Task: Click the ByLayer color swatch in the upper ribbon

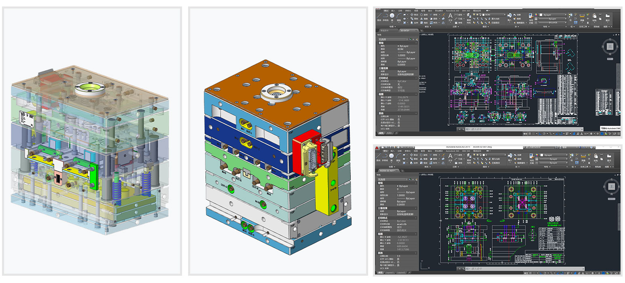Action: (x=541, y=15)
